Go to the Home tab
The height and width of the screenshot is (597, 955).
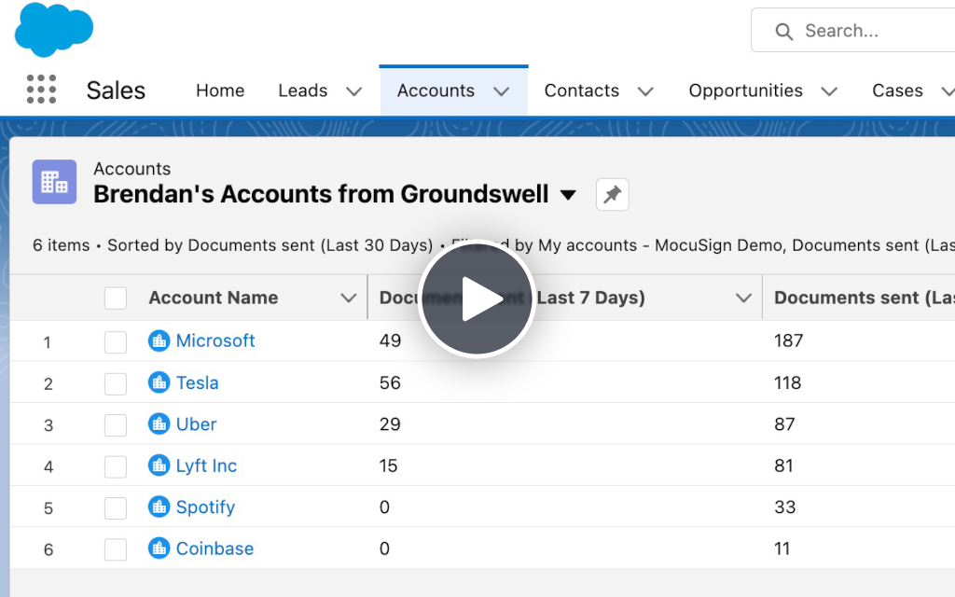click(x=220, y=90)
